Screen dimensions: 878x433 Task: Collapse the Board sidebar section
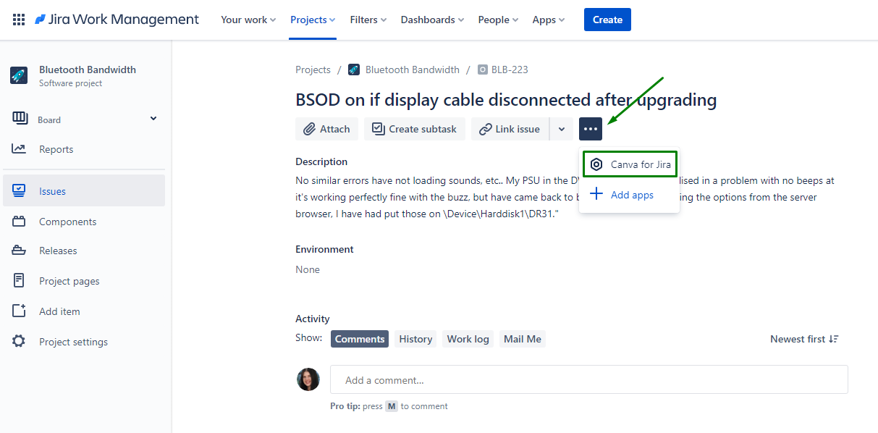153,118
